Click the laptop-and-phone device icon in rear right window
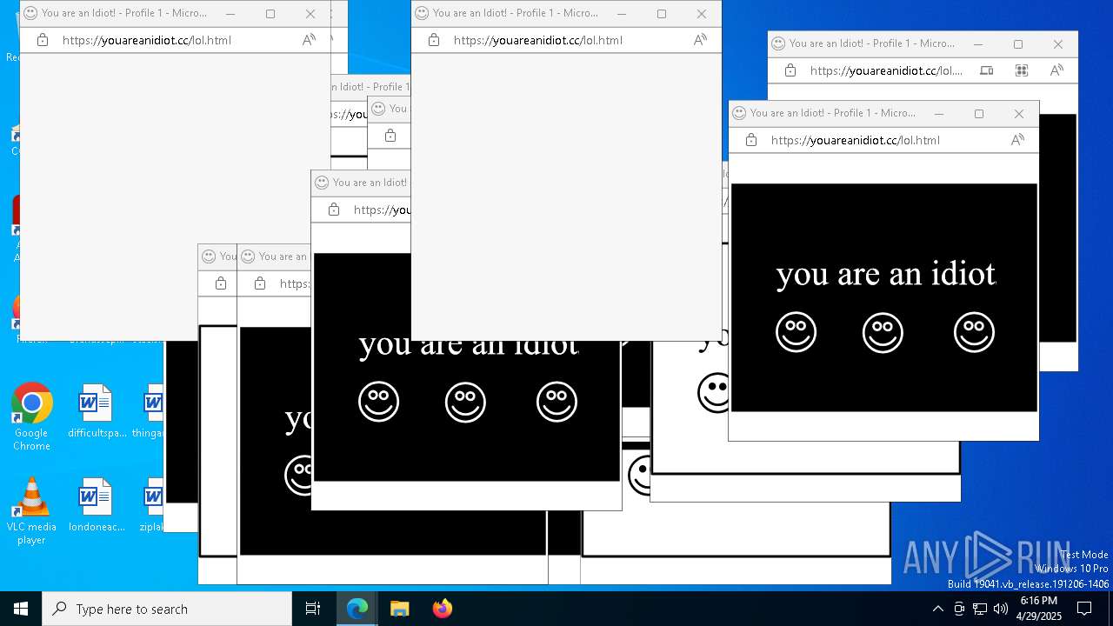 point(987,70)
